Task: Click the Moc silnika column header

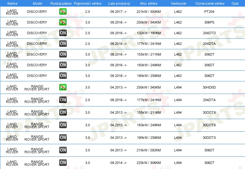Action: coord(149,3)
